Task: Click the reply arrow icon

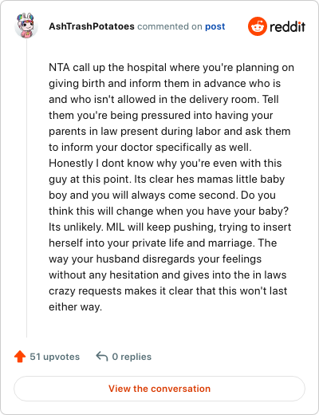Action: point(102,357)
